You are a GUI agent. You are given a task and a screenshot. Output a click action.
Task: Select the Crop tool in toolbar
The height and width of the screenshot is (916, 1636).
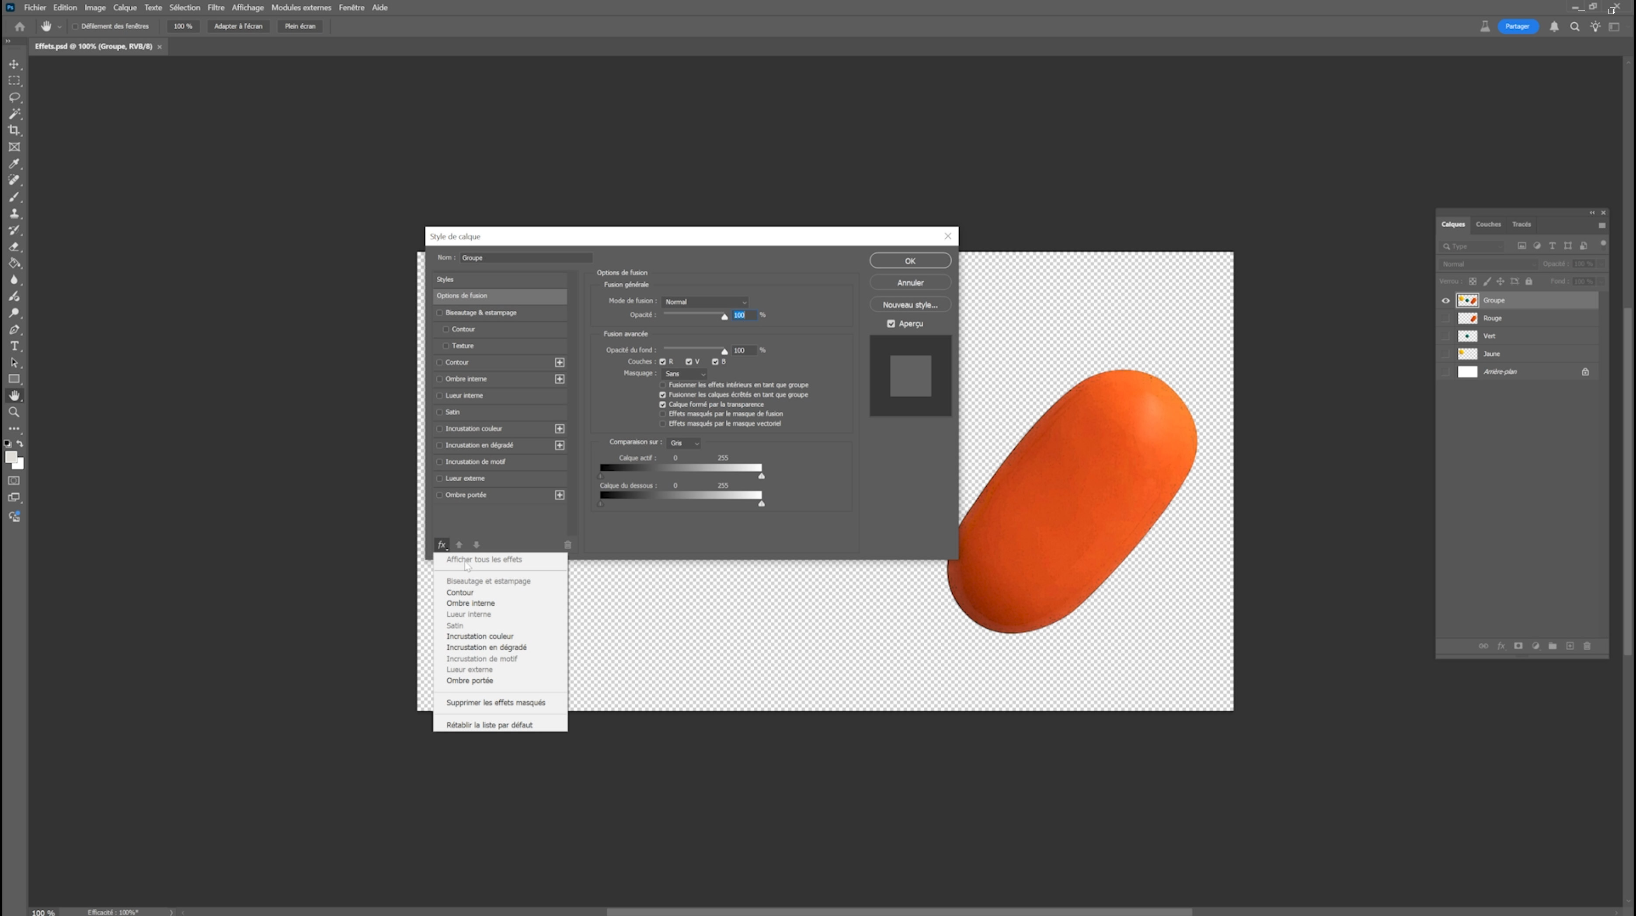pyautogui.click(x=14, y=130)
